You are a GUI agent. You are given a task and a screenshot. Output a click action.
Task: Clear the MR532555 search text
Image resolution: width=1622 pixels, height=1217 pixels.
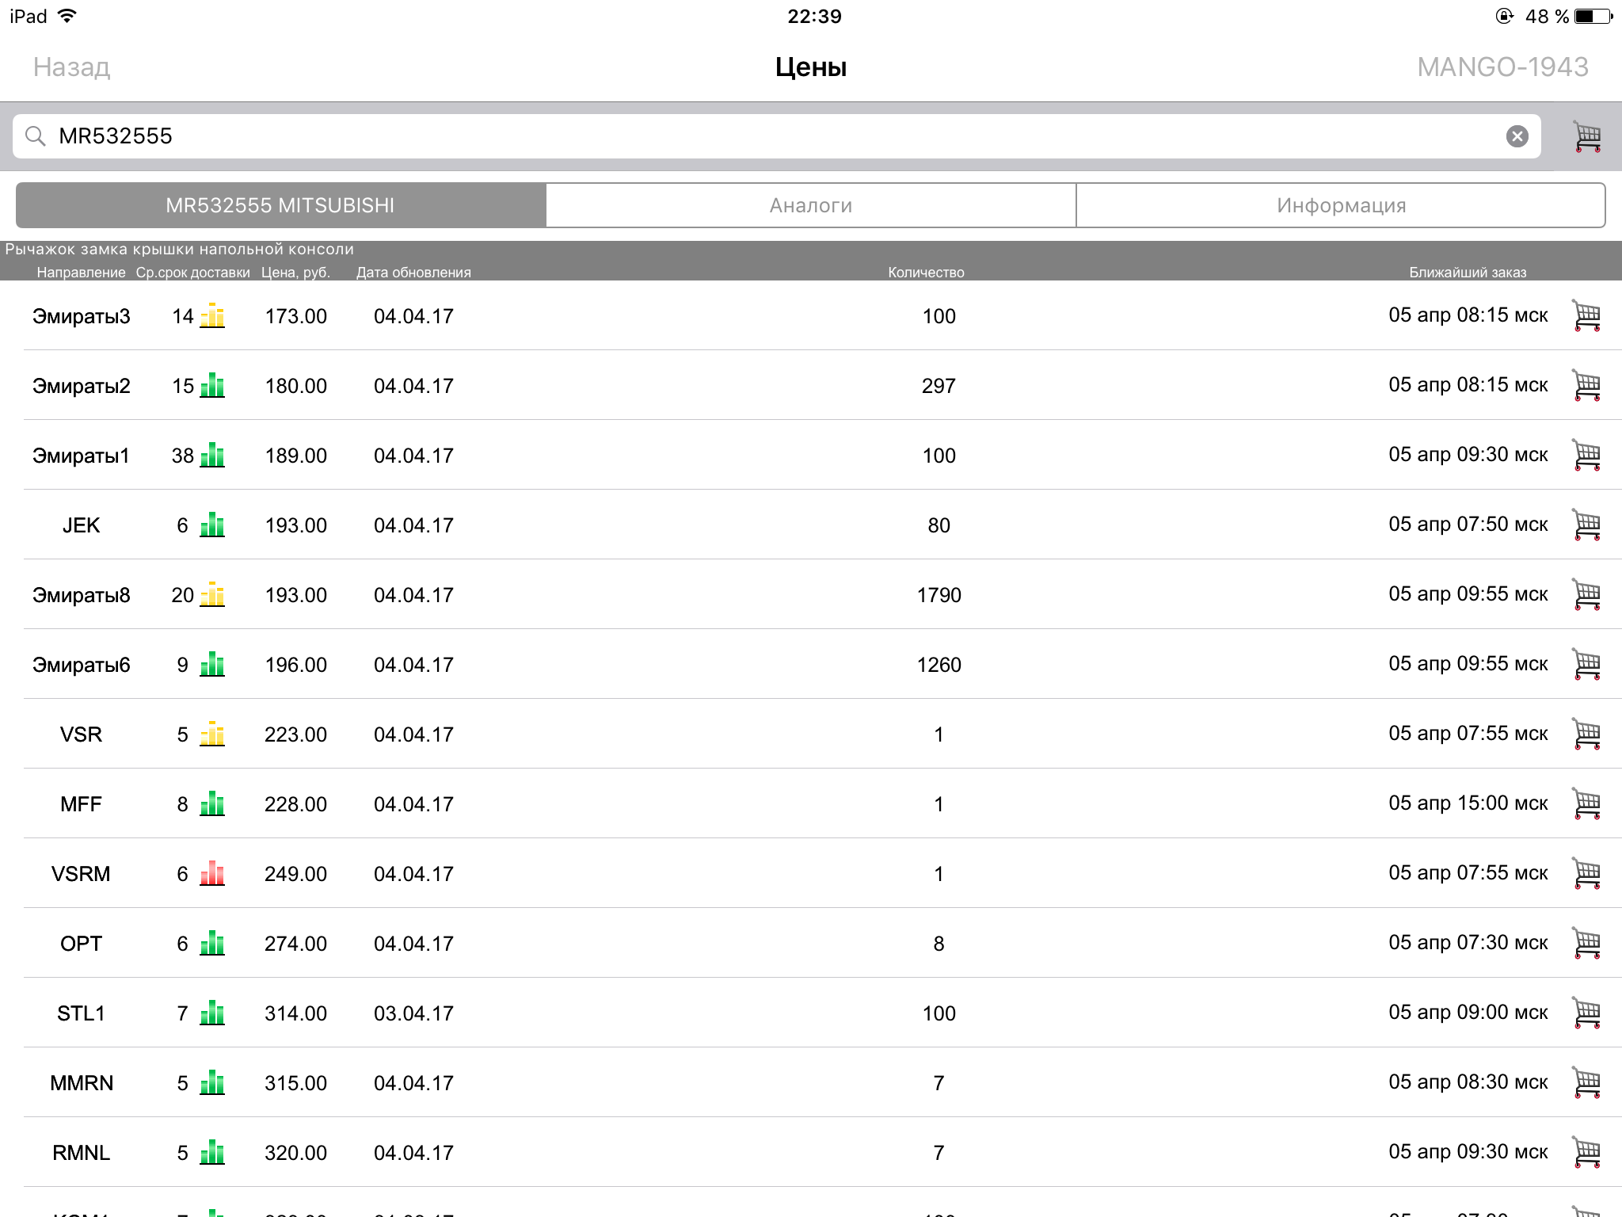click(1517, 136)
